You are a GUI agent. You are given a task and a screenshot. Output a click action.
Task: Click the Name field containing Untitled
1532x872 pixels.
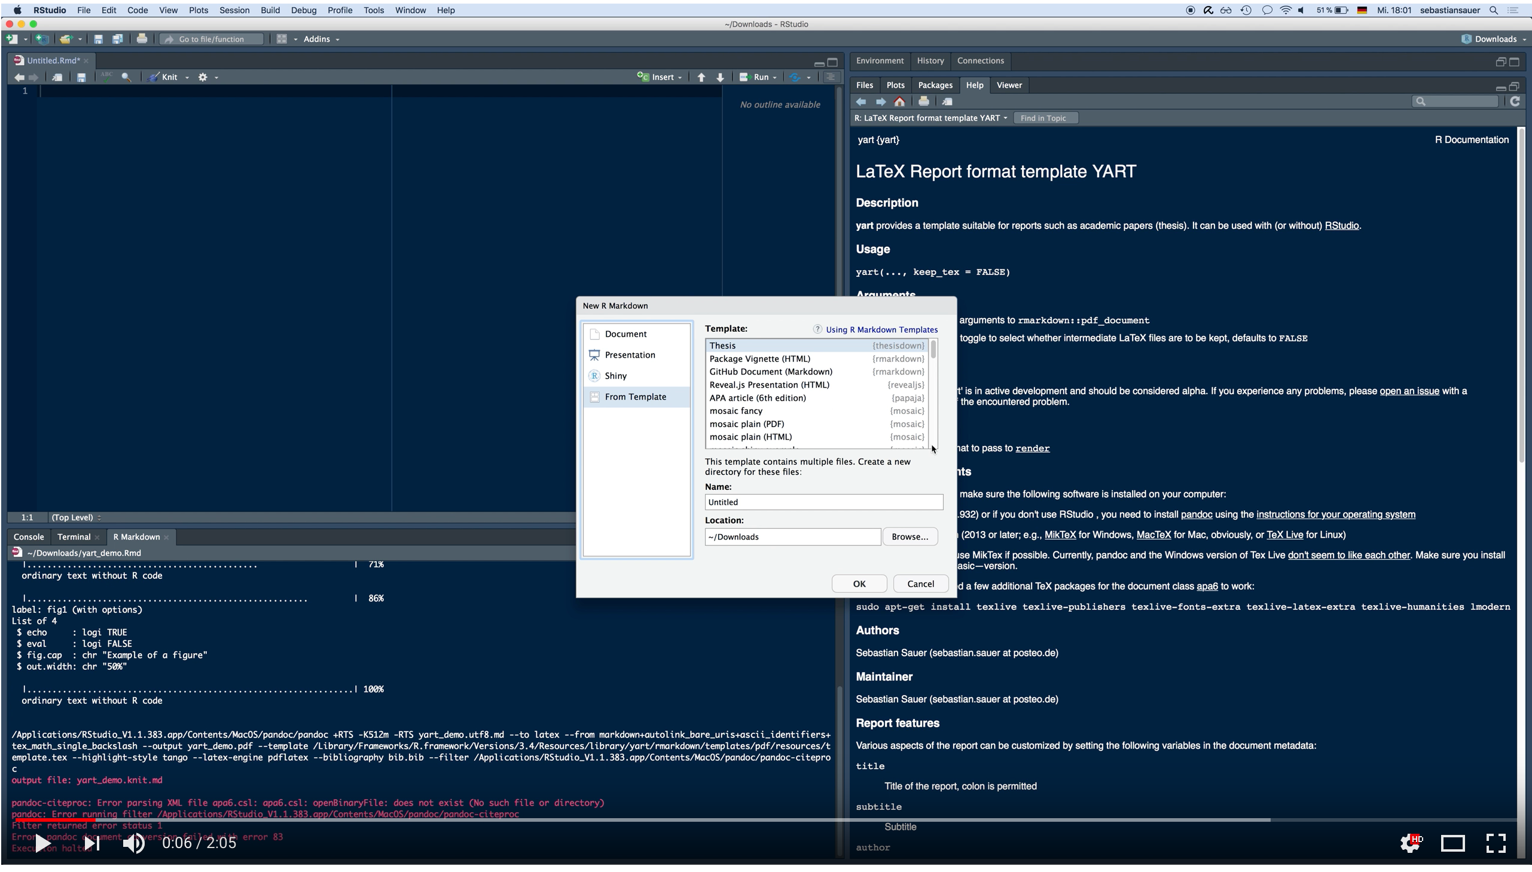point(823,502)
